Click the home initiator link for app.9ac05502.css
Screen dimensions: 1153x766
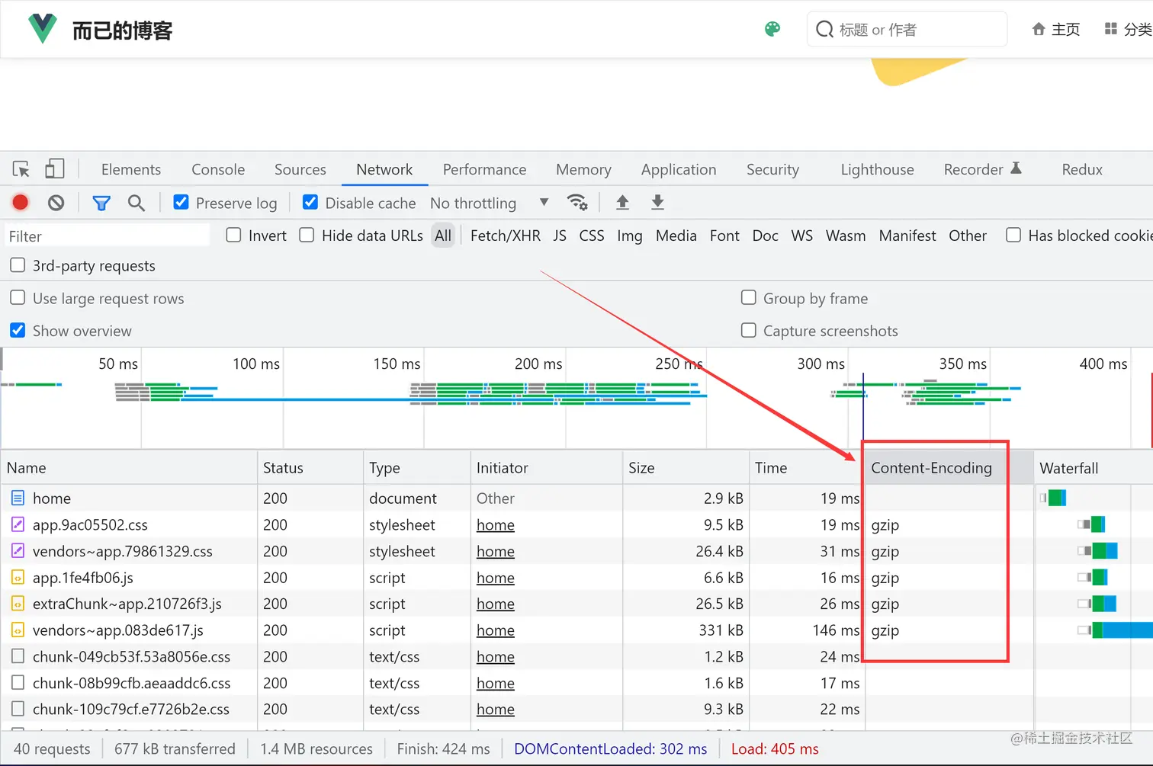pos(496,525)
